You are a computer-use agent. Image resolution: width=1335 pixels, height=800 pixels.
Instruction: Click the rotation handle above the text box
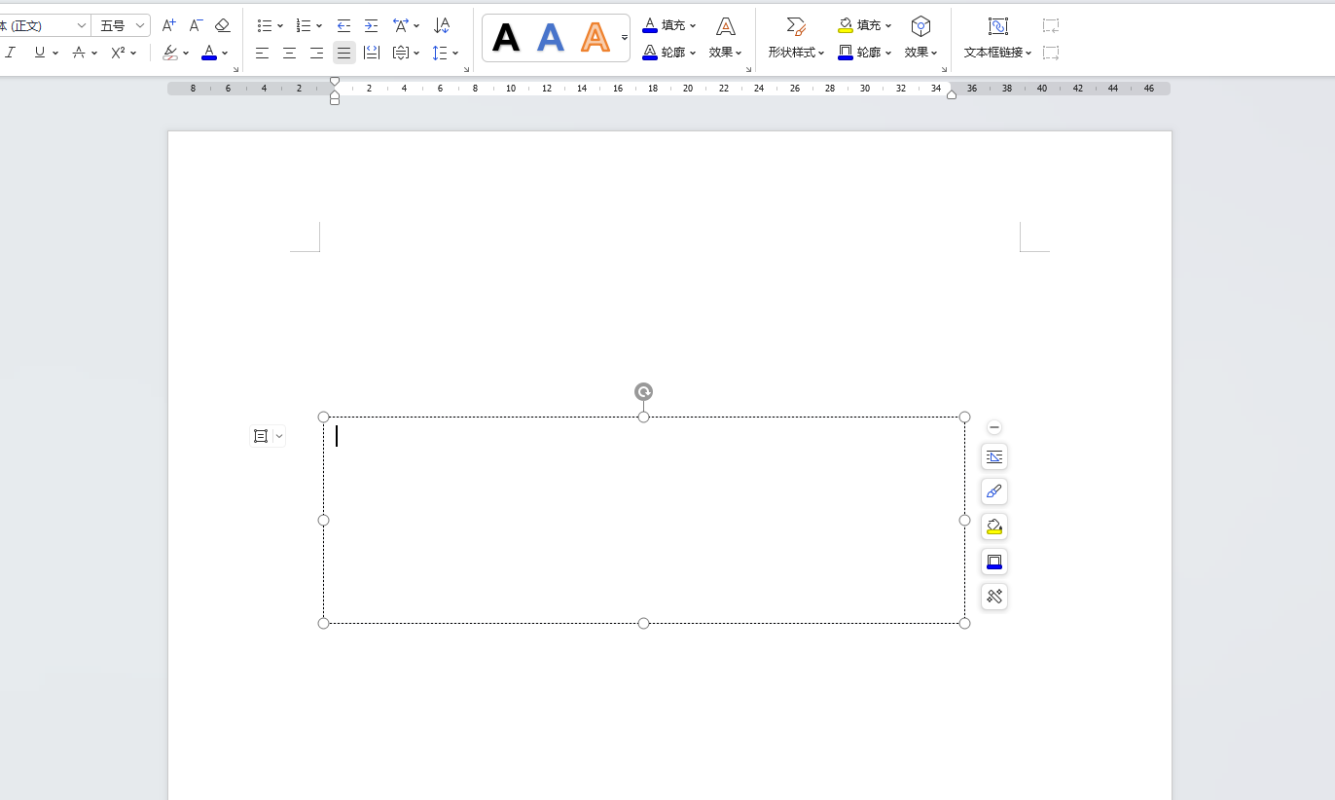[643, 391]
